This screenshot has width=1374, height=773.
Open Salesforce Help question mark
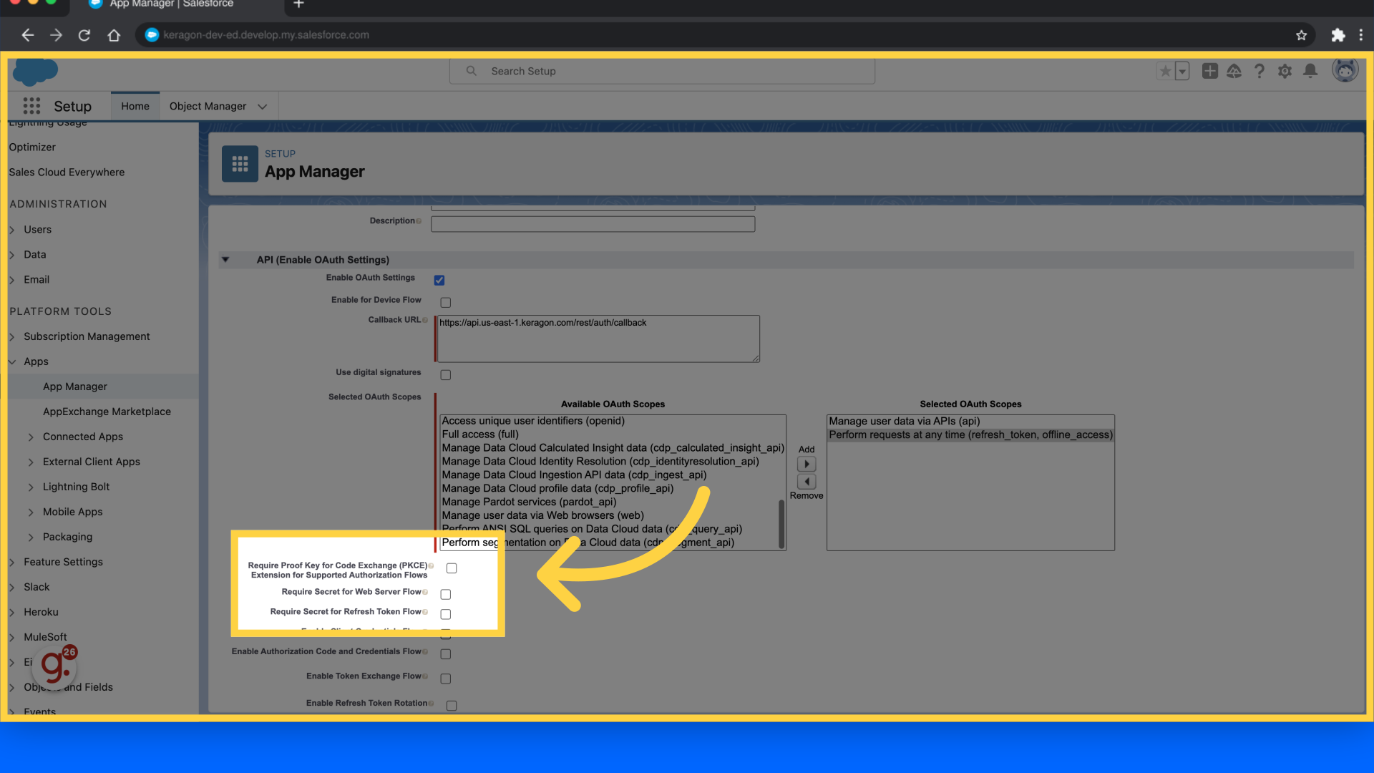[1259, 71]
